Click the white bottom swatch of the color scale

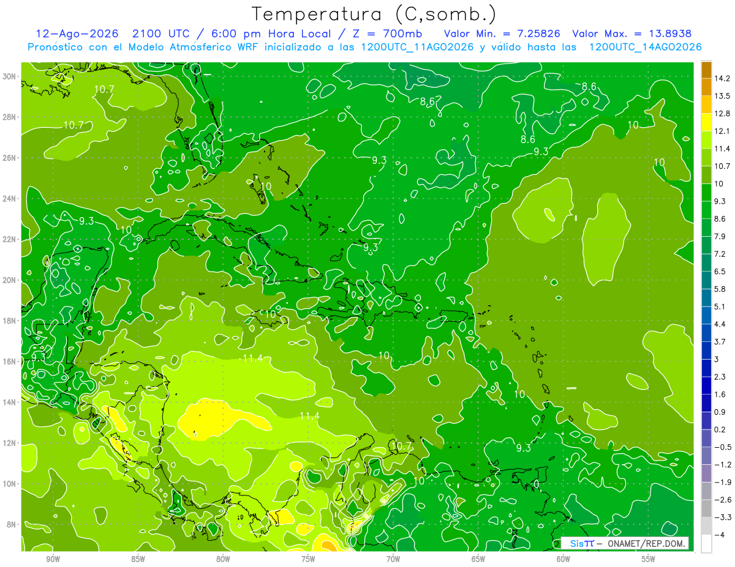(706, 543)
